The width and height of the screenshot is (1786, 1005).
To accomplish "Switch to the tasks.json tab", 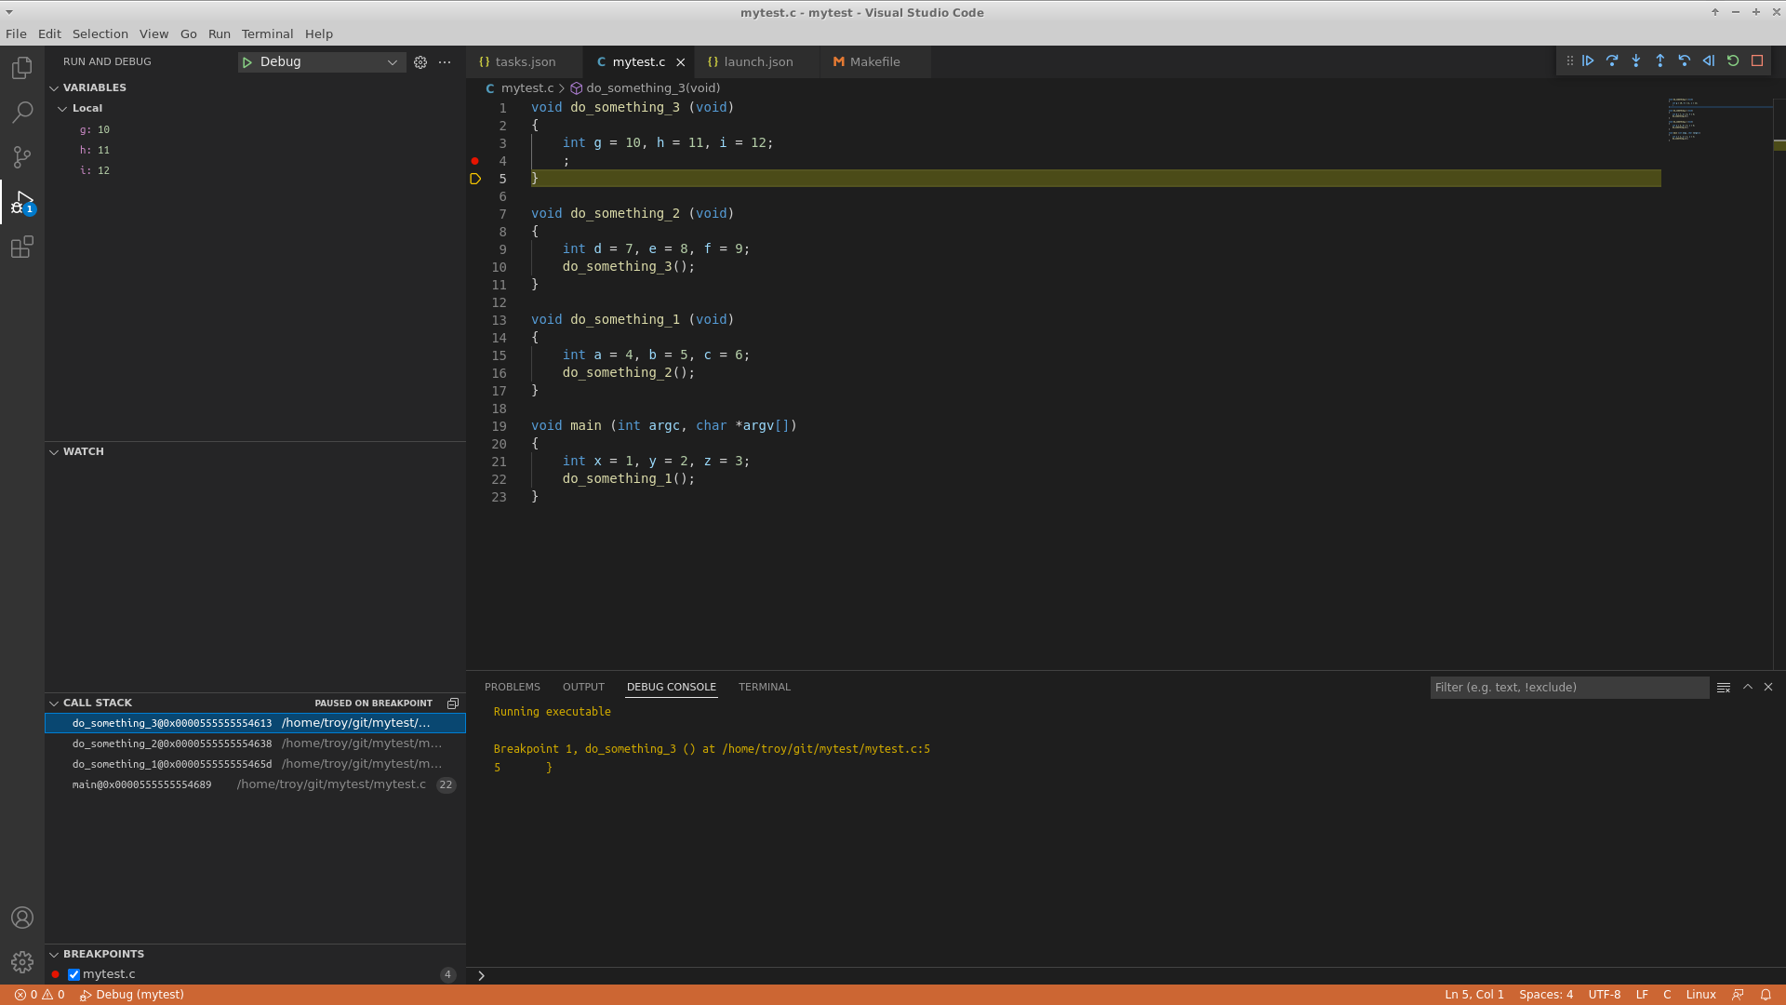I will (x=526, y=62).
